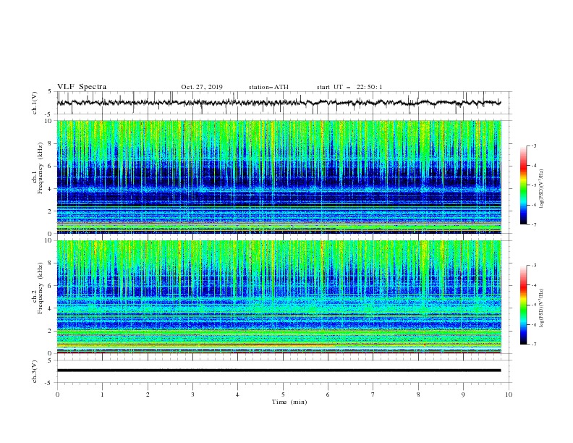Click the "VLF Spectra" plot title
This screenshot has height=443, width=573.
82,87
